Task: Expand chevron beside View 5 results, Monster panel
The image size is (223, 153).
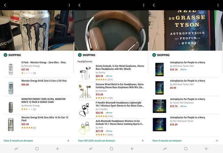Action: [68, 141]
